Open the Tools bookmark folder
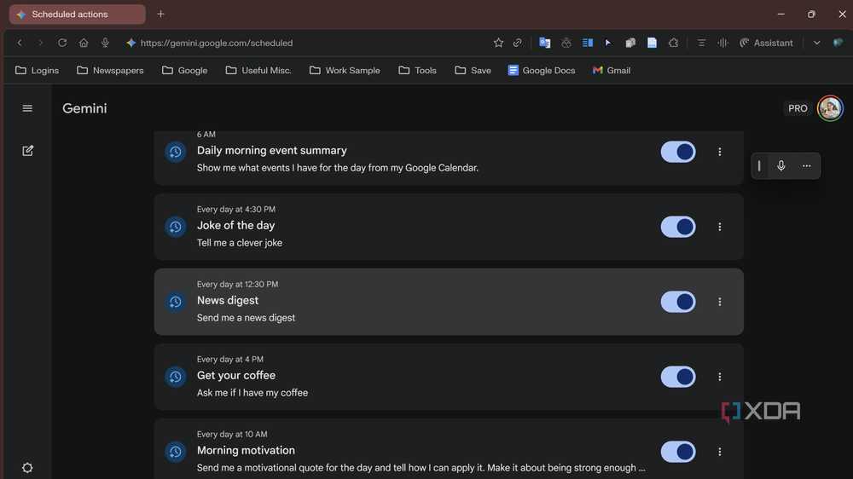 tap(417, 70)
